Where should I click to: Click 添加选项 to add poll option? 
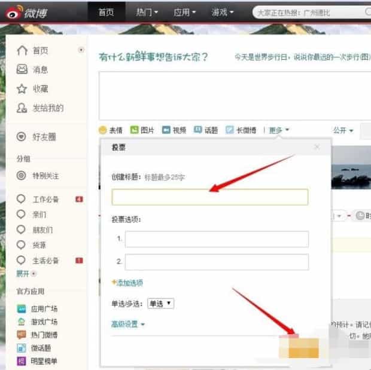(x=127, y=282)
